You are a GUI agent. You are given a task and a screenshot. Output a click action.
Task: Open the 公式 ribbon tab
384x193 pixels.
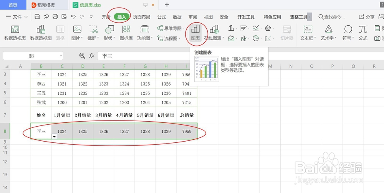[162, 17]
